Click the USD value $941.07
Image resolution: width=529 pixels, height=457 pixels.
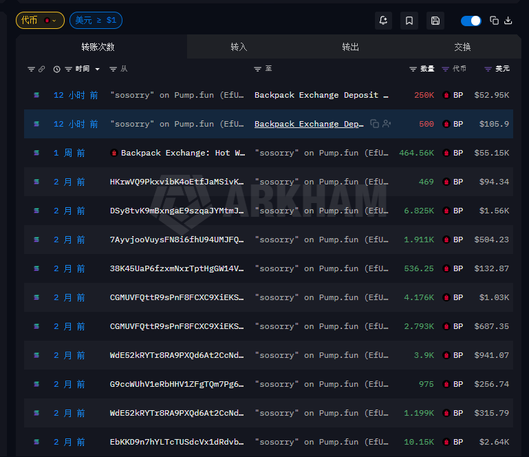coord(492,355)
